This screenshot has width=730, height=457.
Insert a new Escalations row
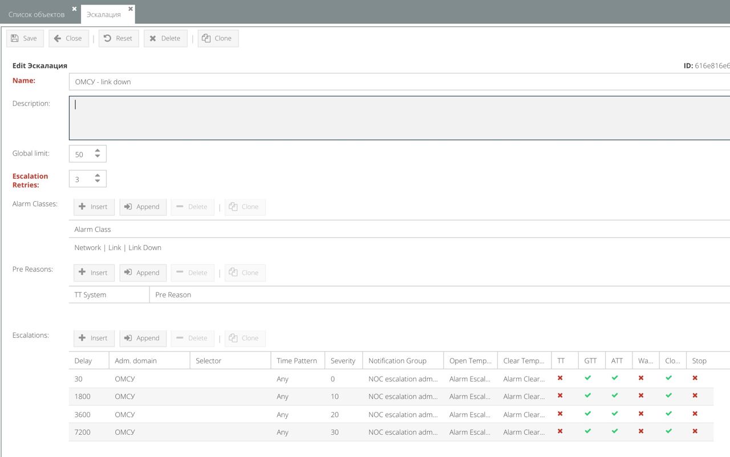(94, 338)
